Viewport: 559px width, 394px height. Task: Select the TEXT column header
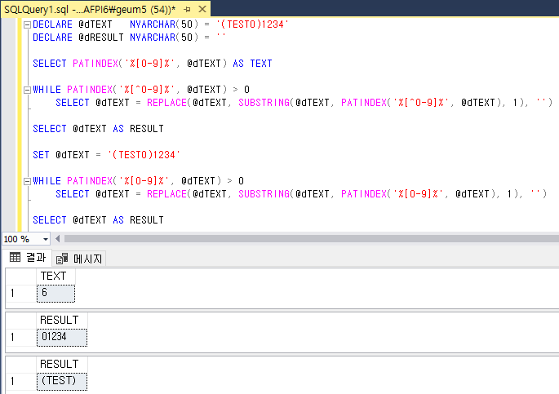coord(55,276)
